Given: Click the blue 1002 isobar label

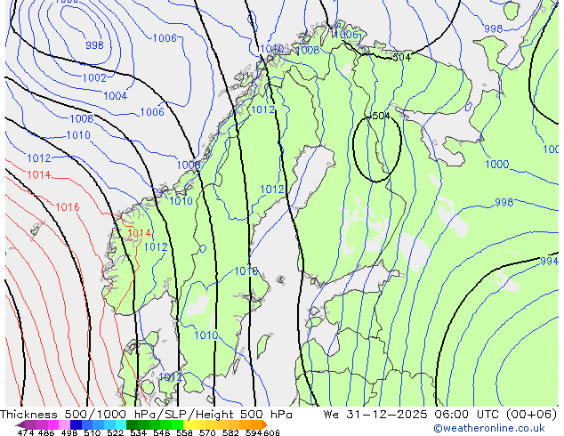Looking at the screenshot, I should click(x=94, y=77).
